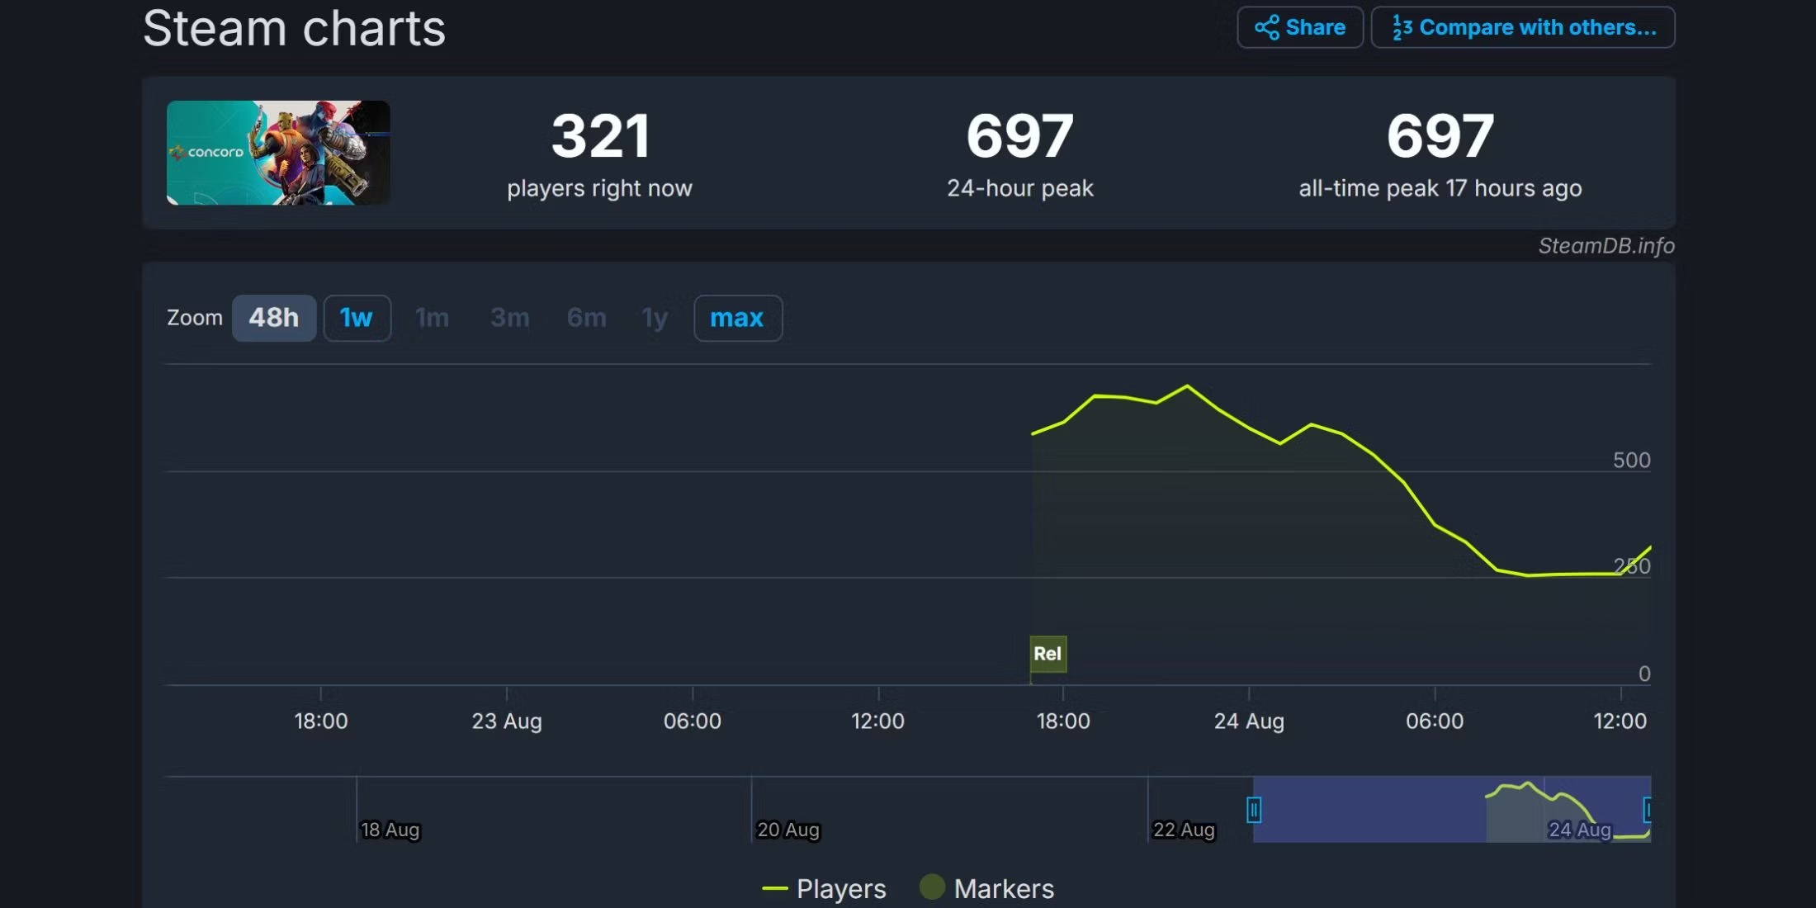1816x908 pixels.
Task: Choose the 3m zoom option
Action: pyautogui.click(x=509, y=318)
